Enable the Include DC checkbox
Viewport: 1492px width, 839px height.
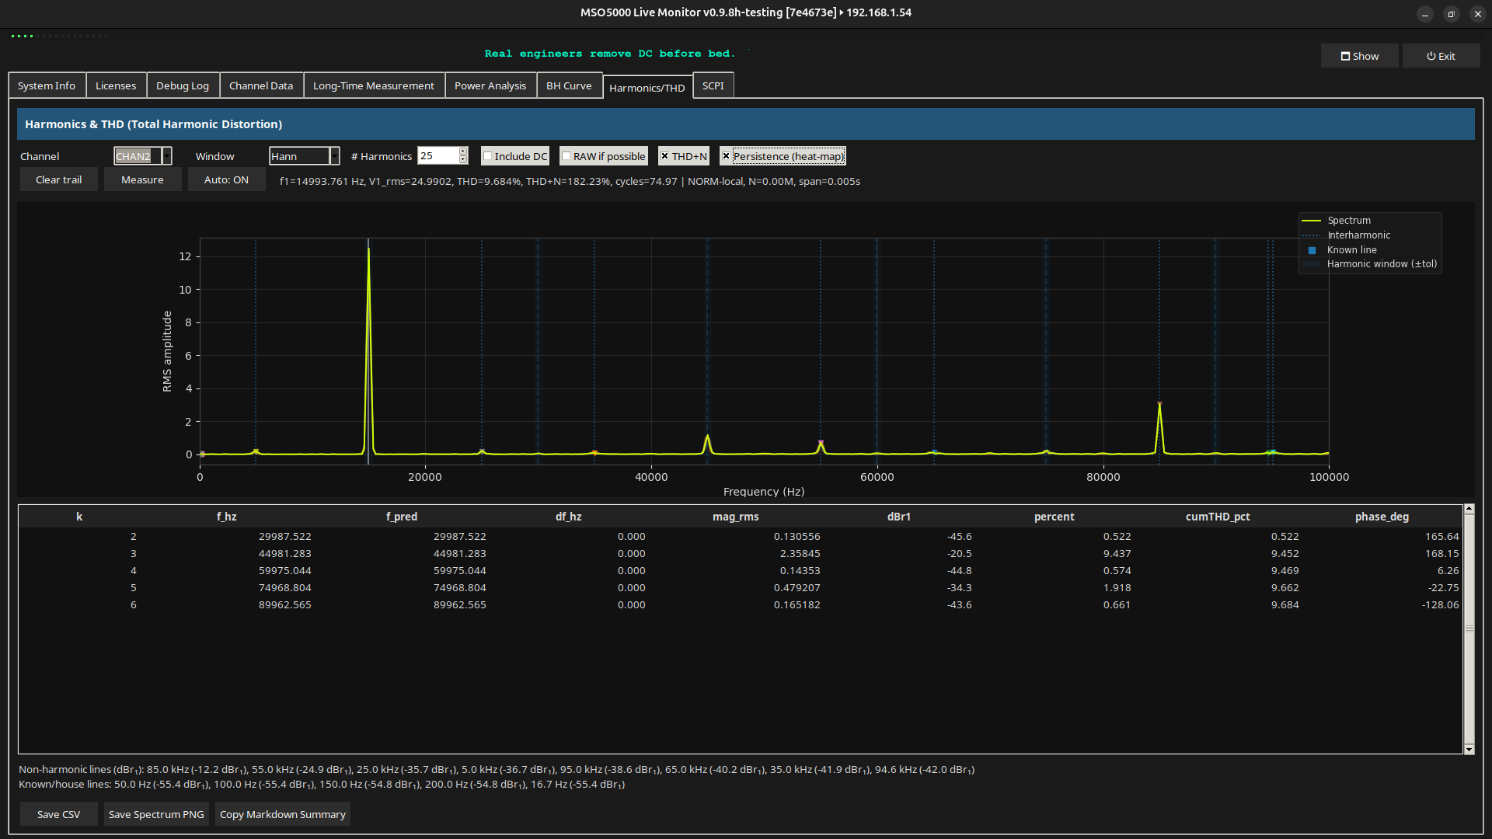point(488,156)
